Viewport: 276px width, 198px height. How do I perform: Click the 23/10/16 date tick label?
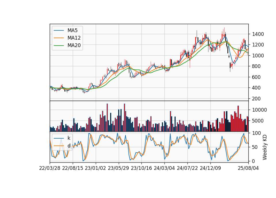[141, 168]
